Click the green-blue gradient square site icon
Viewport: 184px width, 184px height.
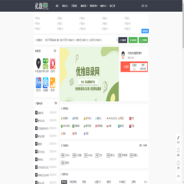[119, 126]
